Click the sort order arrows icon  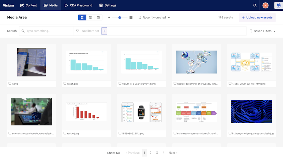140,18
